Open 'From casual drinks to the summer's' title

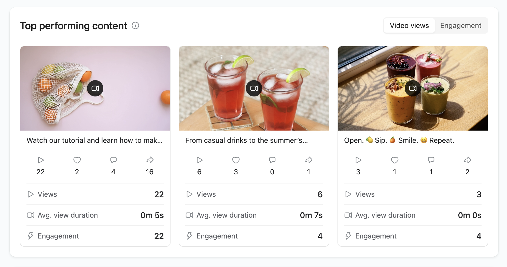pyautogui.click(x=246, y=140)
